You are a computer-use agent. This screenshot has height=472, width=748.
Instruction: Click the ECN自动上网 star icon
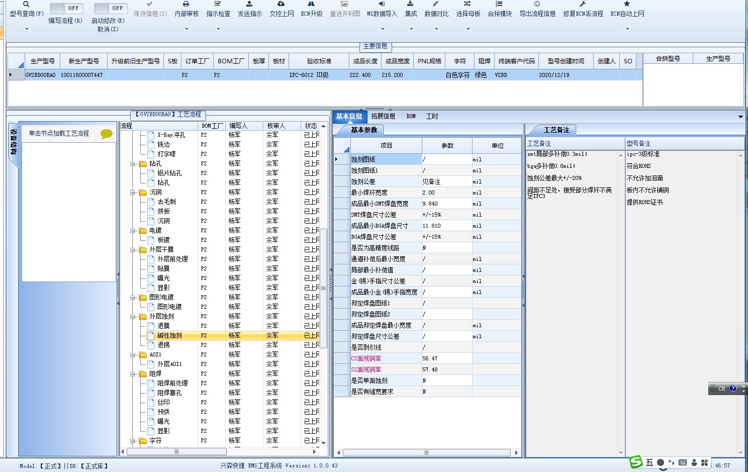pyautogui.click(x=627, y=4)
